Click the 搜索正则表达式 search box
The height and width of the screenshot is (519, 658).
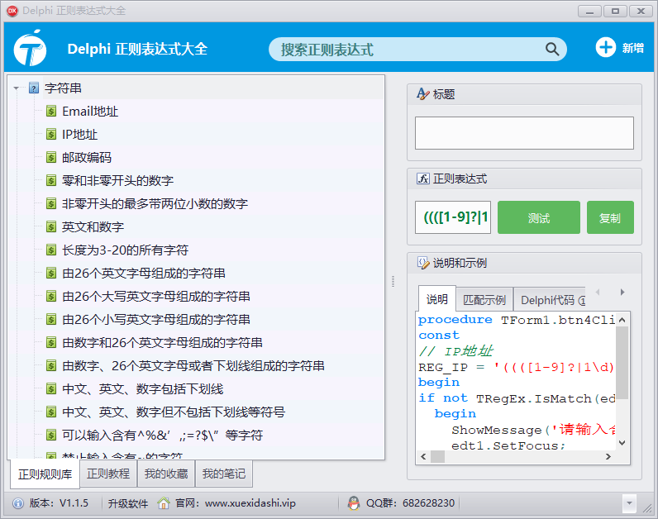coord(417,50)
